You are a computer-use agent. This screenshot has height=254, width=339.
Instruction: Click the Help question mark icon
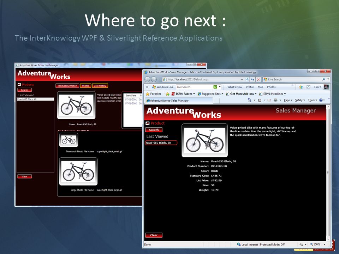(321, 100)
